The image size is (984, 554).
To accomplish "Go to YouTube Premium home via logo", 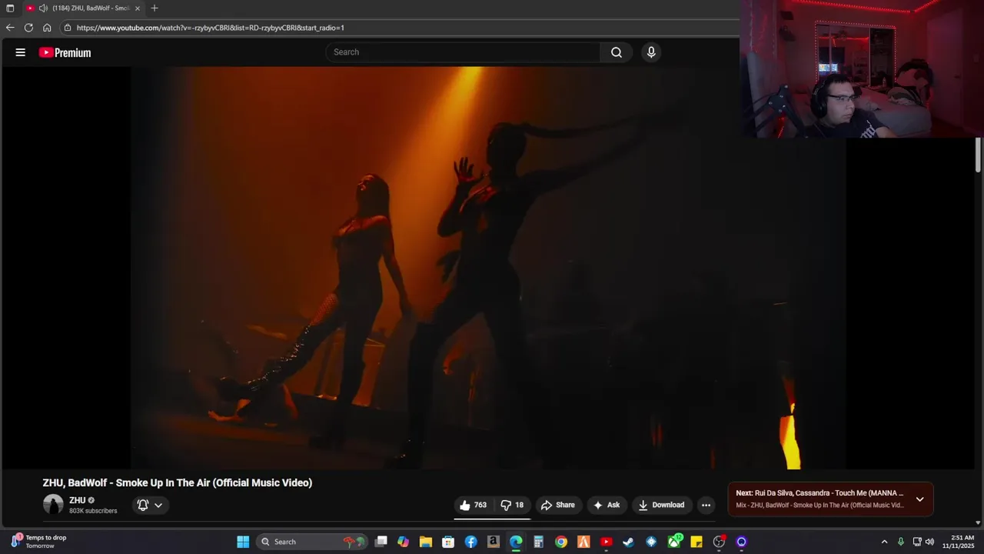I will pyautogui.click(x=65, y=52).
